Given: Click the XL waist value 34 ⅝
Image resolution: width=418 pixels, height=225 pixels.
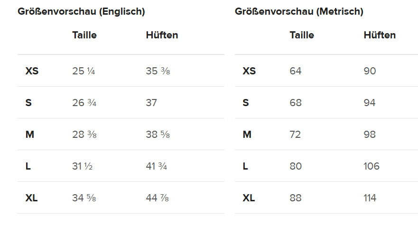Looking at the screenshot, I should point(84,198).
